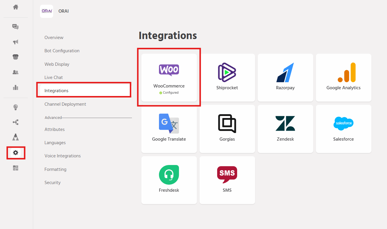View the bar chart analytics icon
Screen dimensions: 387x229
click(x=16, y=87)
